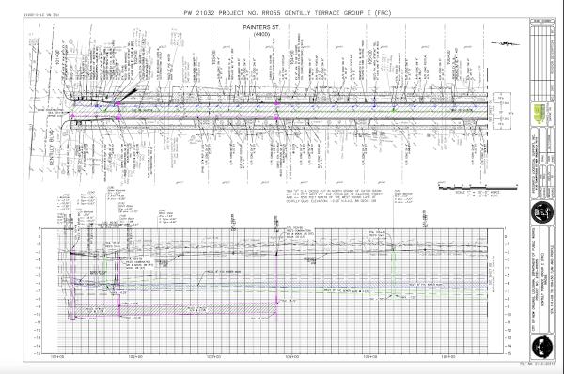Click station '106+00' on the profile bottom axis
Screen dimensions: 564x374
point(448,357)
